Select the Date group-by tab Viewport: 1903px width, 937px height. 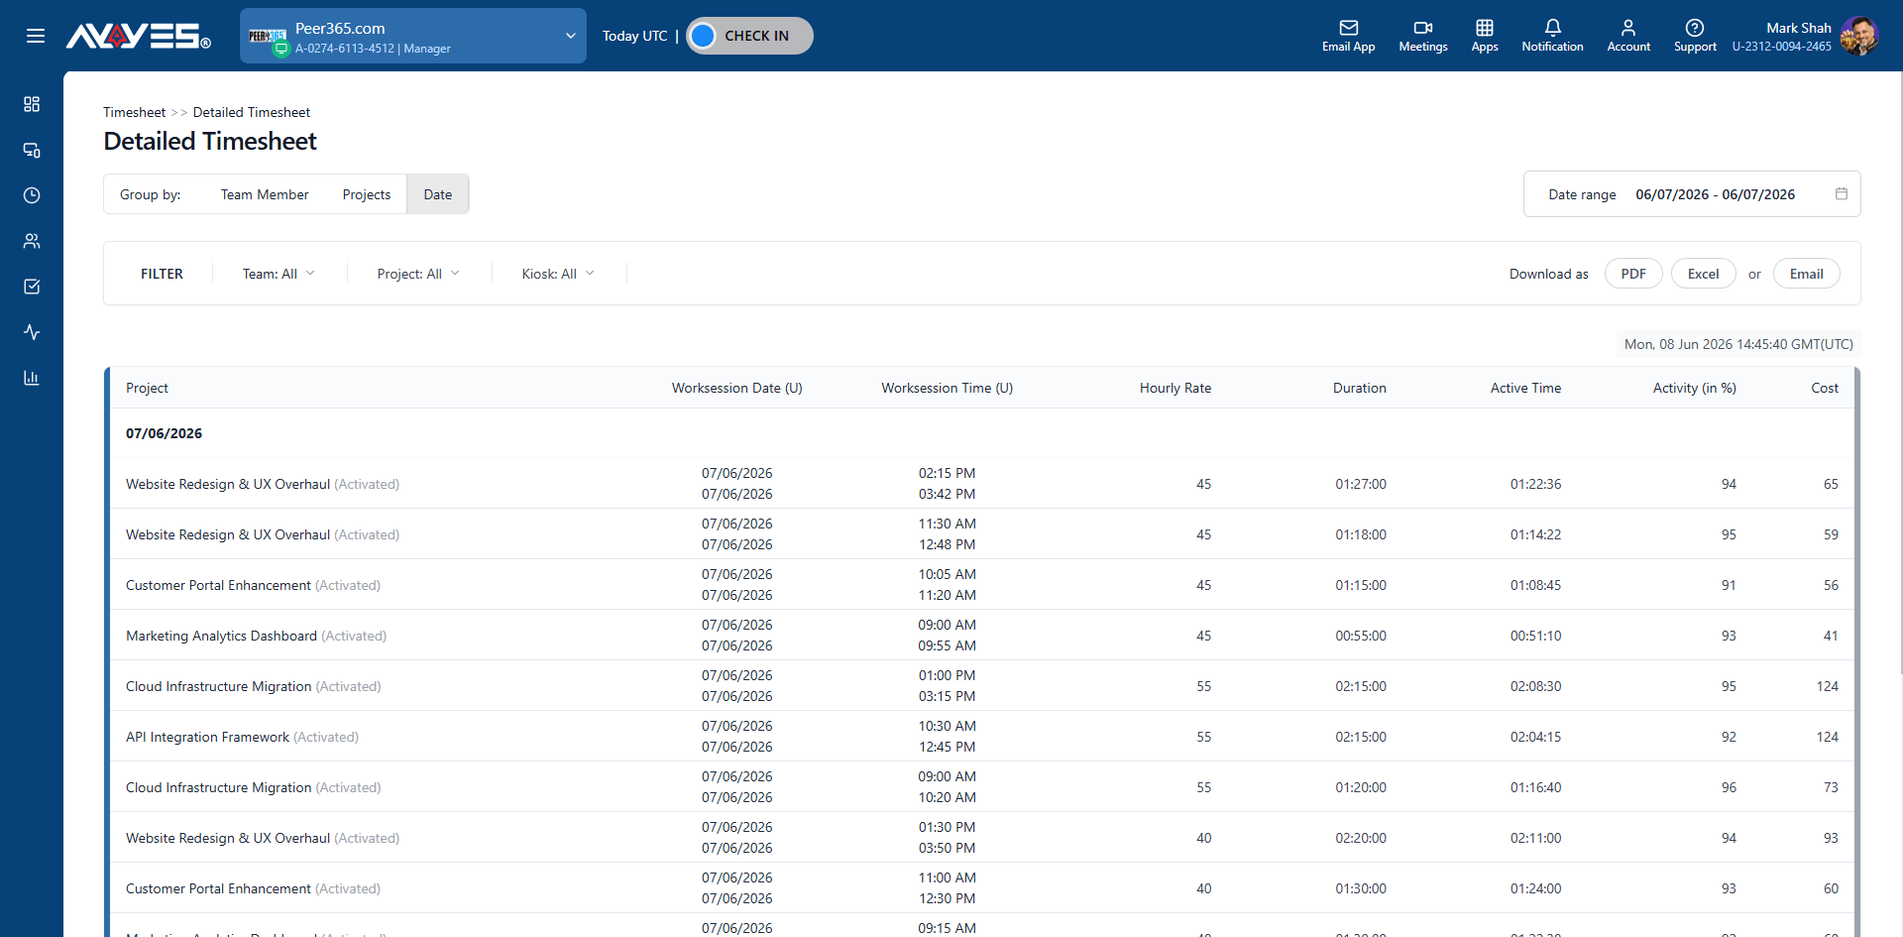coord(438,194)
